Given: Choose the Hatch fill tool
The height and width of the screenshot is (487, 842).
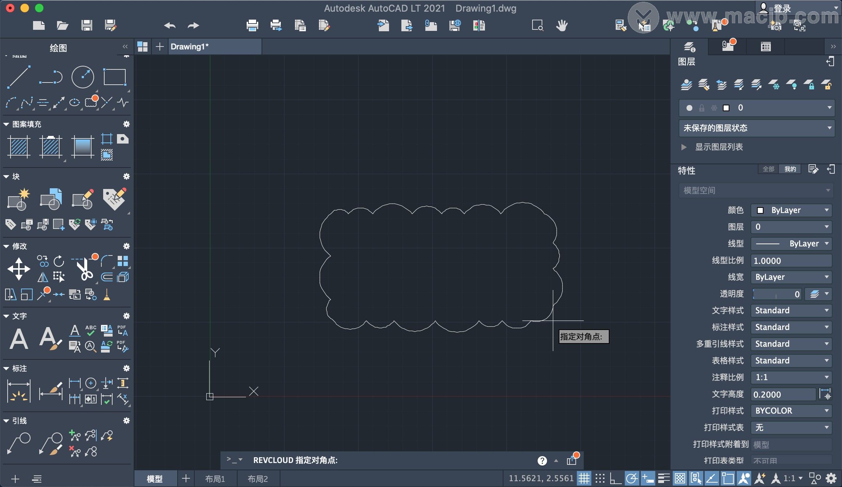Looking at the screenshot, I should point(19,147).
